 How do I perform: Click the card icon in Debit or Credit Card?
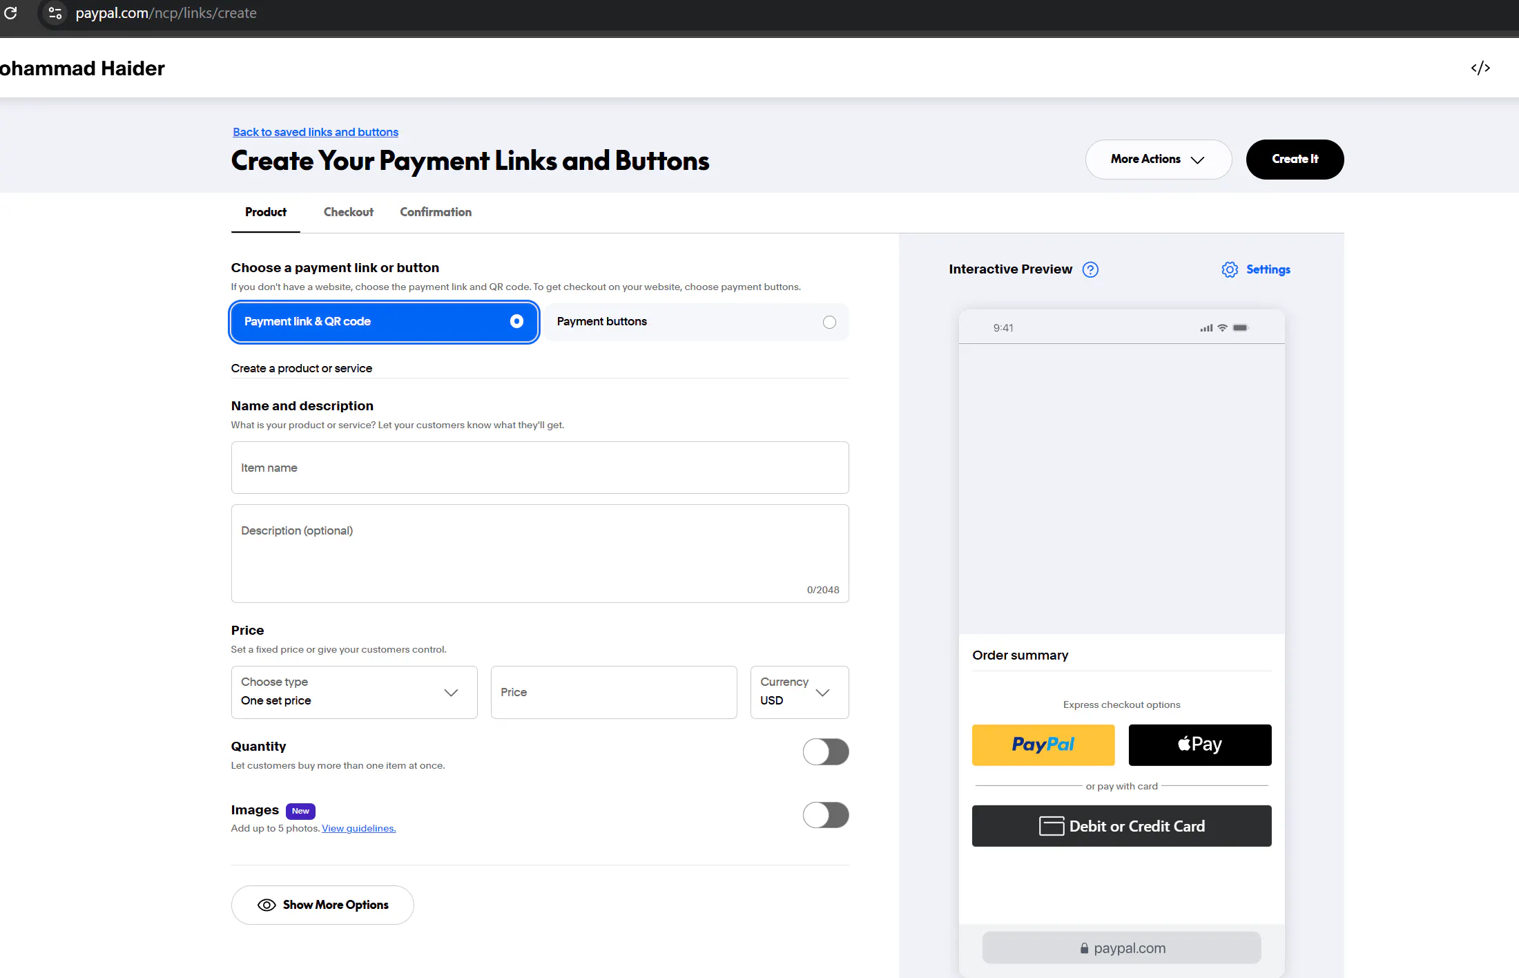coord(1052,826)
